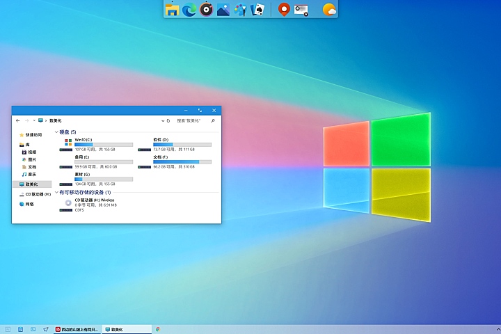Launch the Paint palette app in dock
Screen dimensions: 501x334
click(x=240, y=10)
